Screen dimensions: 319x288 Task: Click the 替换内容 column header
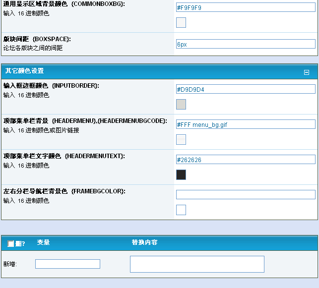[x=144, y=242]
